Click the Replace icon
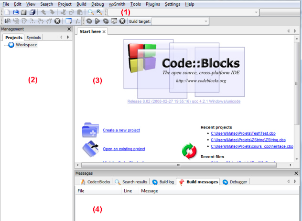This screenshot has width=302, height=221. 99,12
